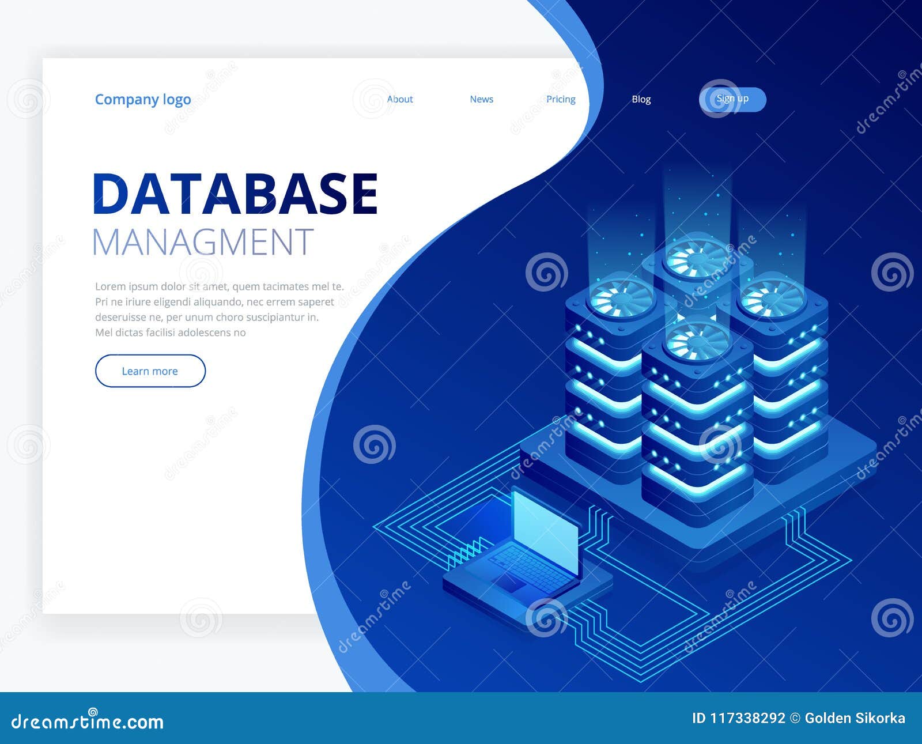This screenshot has height=744, width=922.
Task: Select the Company logo menu item
Action: pos(143,99)
